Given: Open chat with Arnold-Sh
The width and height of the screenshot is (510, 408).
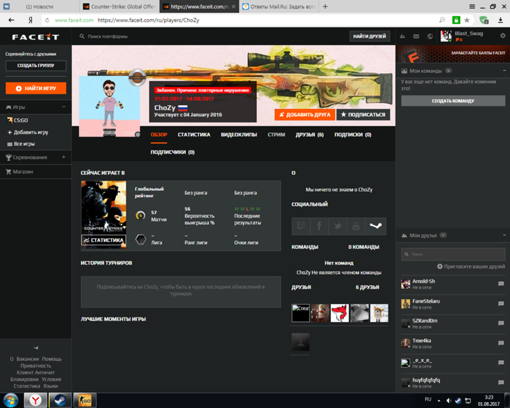Looking at the screenshot, I should click(500, 283).
